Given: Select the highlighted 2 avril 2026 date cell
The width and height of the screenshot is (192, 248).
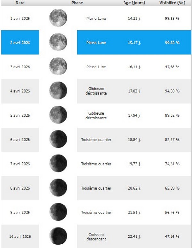Looking at the screenshot, I should tap(20, 43).
